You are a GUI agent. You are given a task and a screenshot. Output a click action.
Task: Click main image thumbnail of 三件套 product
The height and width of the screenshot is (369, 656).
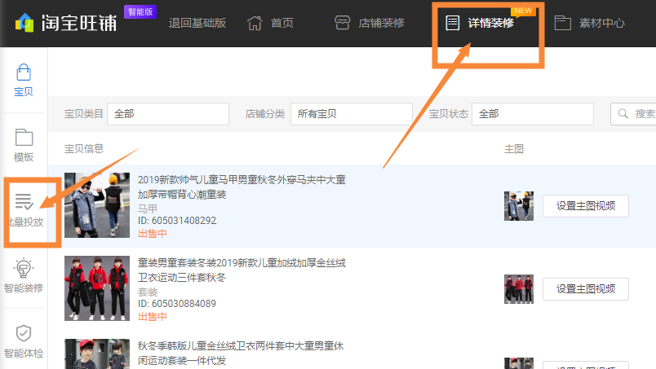[x=518, y=289]
